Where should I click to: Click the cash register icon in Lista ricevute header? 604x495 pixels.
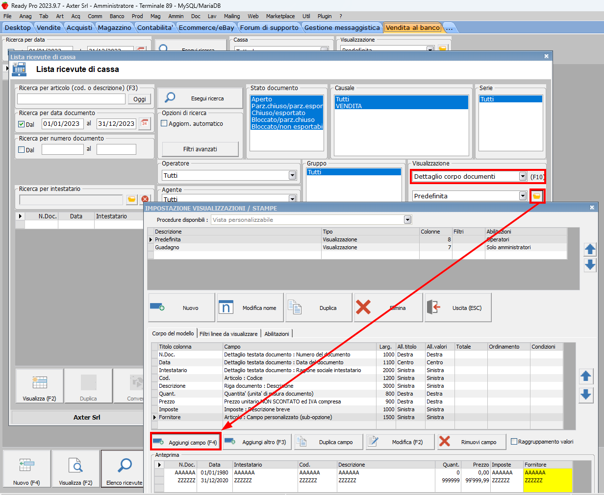point(19,69)
